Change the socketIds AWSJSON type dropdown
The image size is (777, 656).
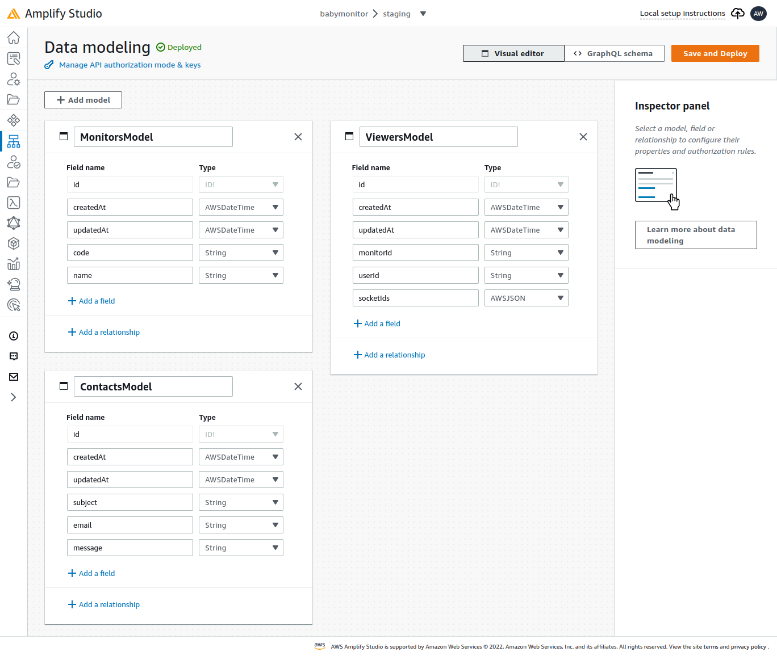[526, 297]
